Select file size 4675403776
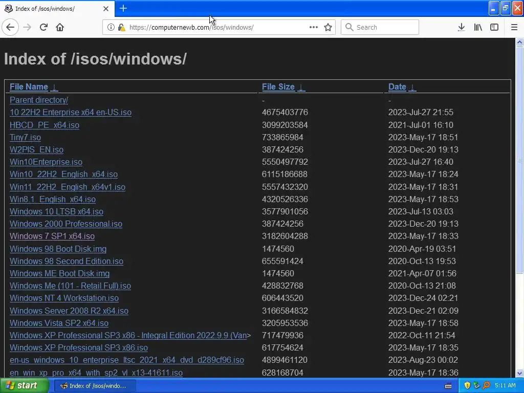This screenshot has height=393, width=524. (x=285, y=112)
